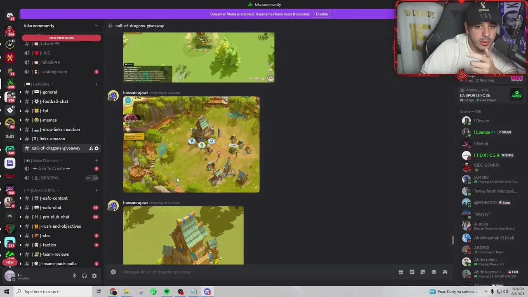
Task: Join the ]GENERAL voice channel
Action: click(x=61, y=178)
